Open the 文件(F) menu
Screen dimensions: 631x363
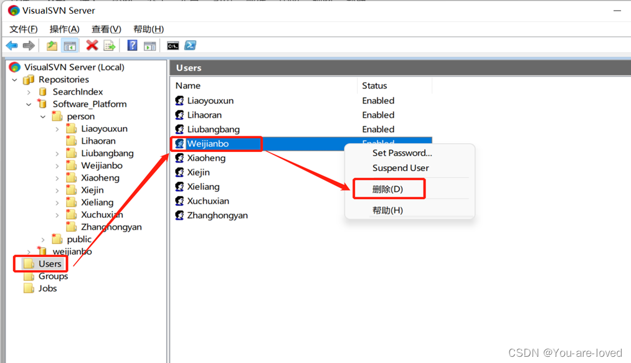coord(23,29)
